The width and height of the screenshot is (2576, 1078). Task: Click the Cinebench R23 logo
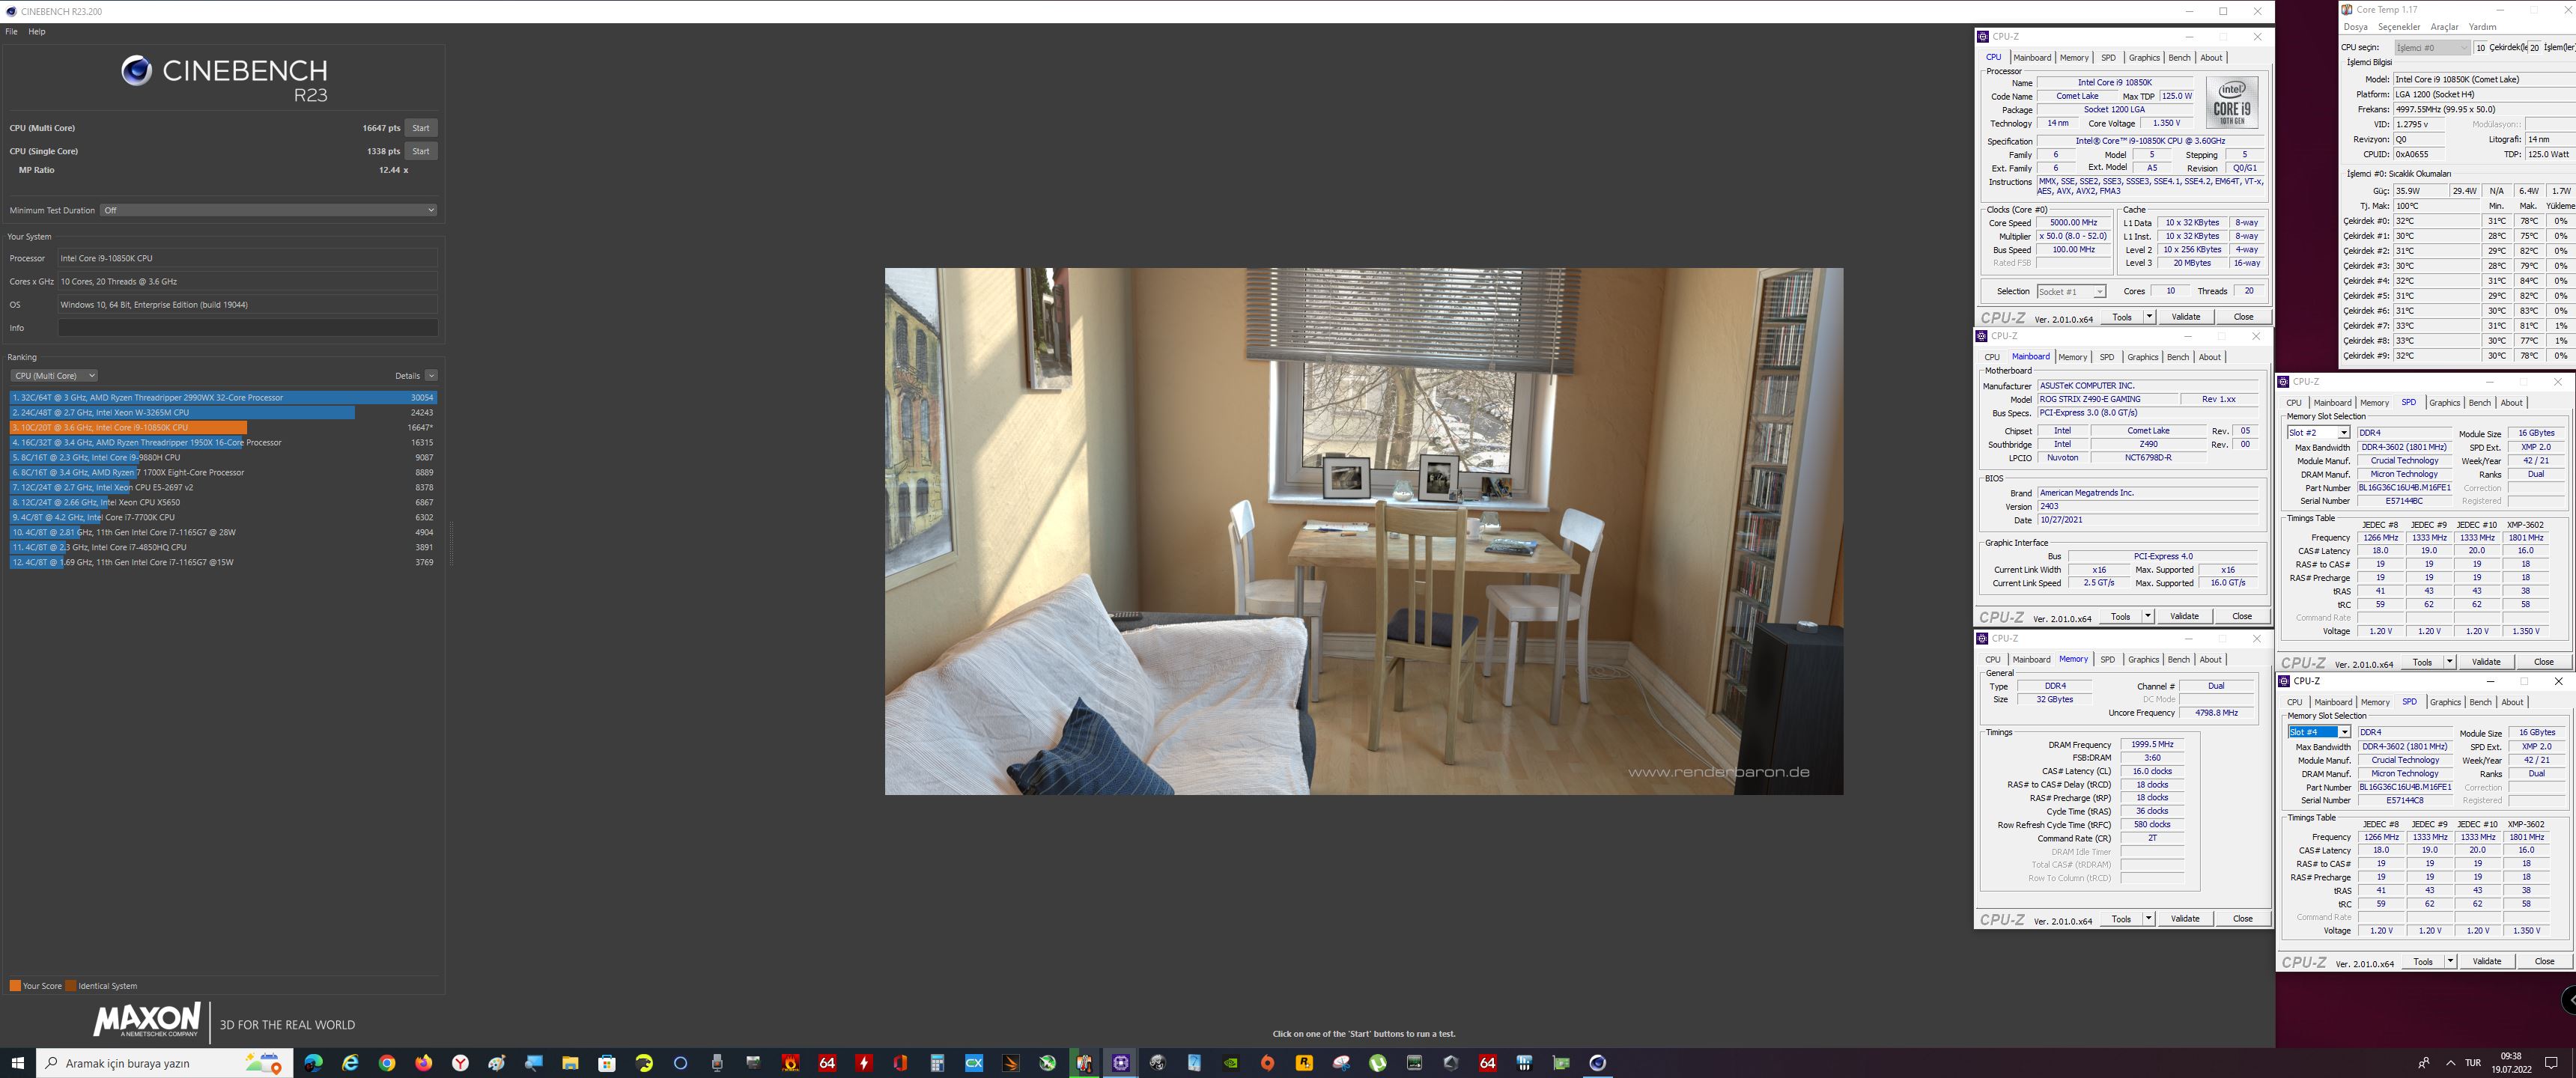[x=224, y=78]
